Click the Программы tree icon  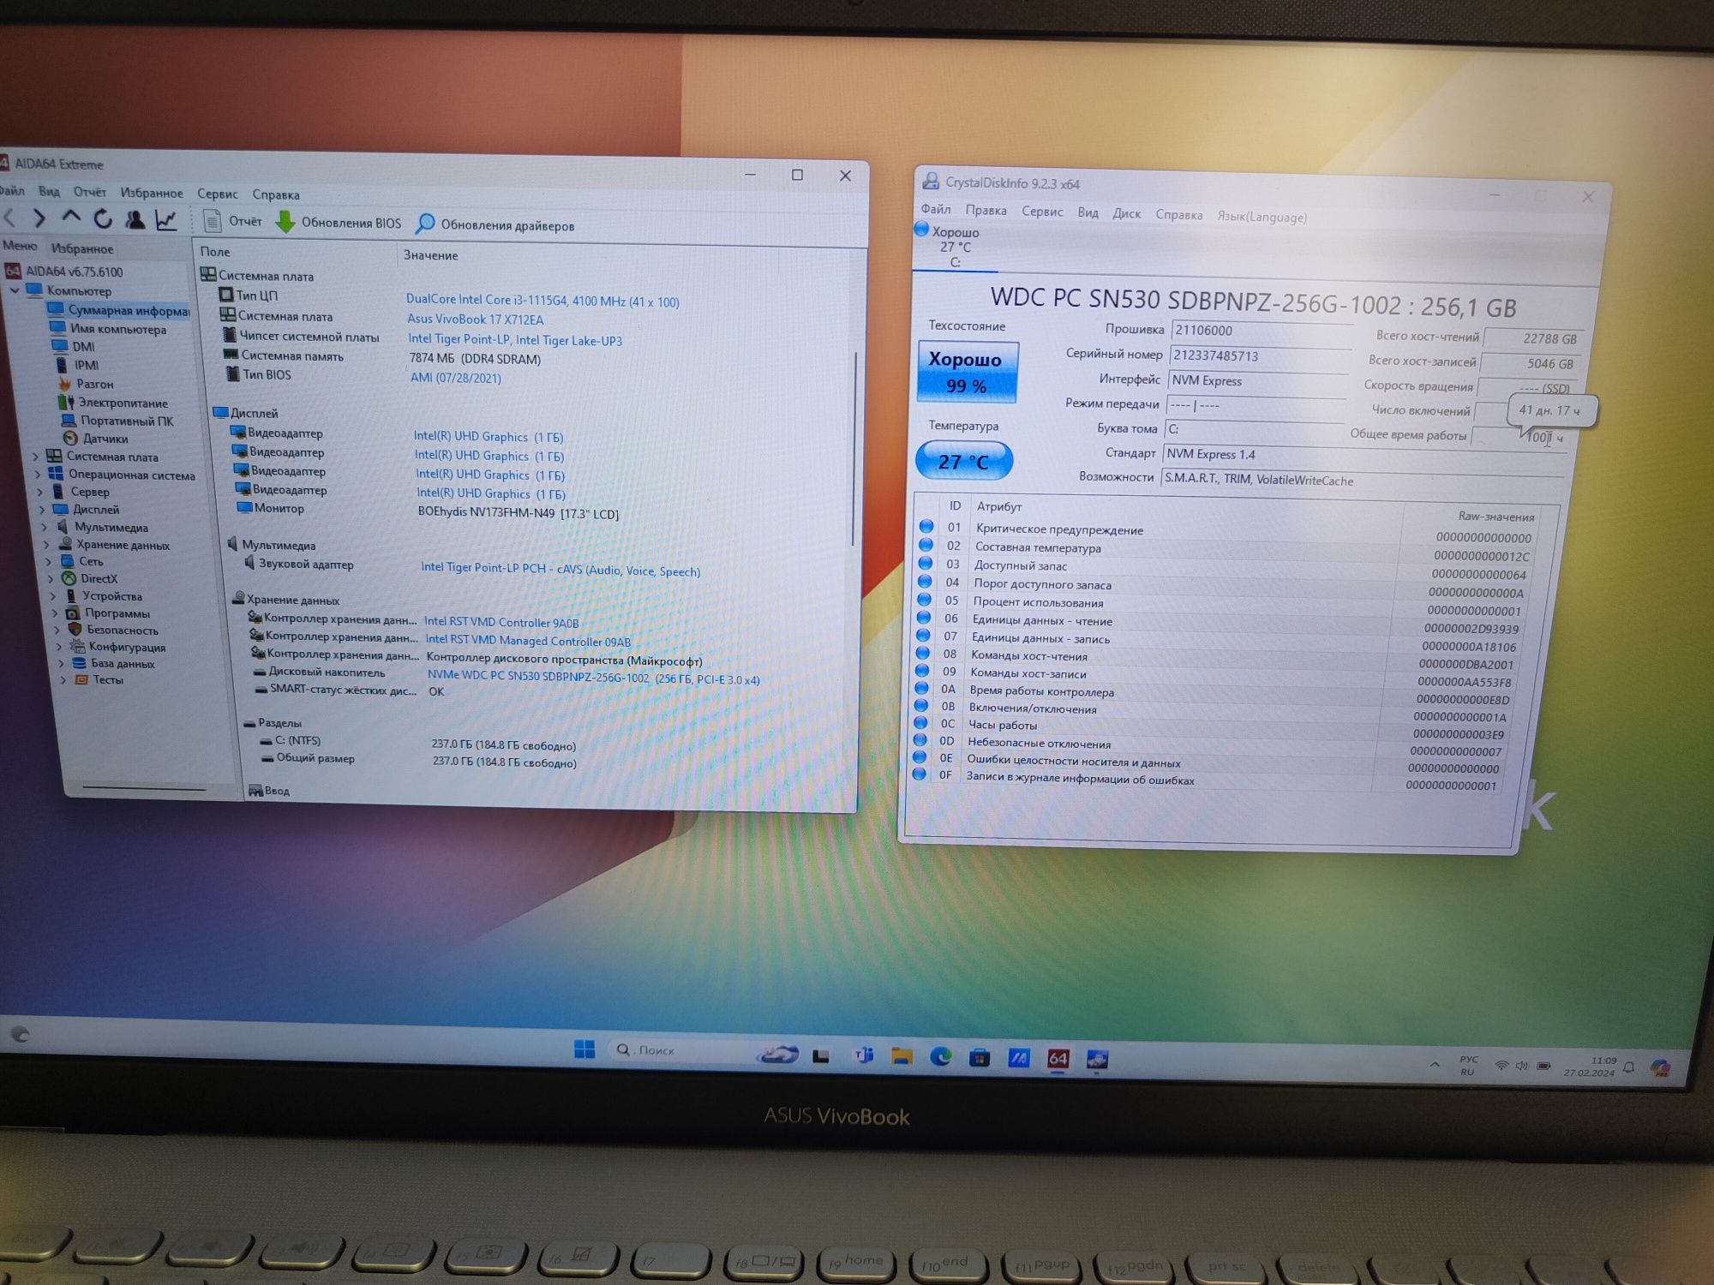(x=73, y=613)
